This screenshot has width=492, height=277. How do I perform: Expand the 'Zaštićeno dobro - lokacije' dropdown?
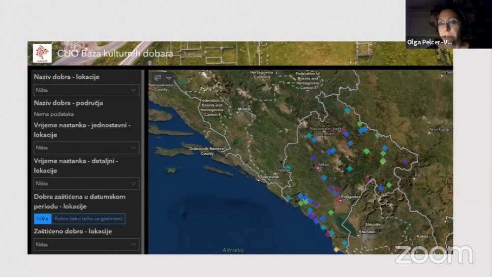coord(86,244)
